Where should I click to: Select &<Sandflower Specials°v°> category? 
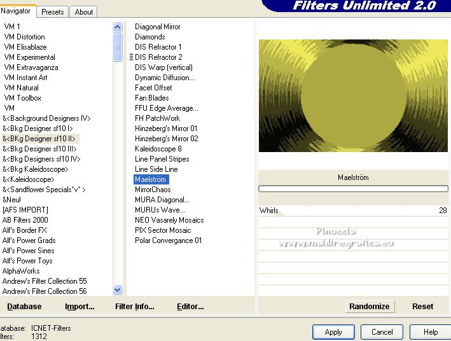tap(44, 190)
